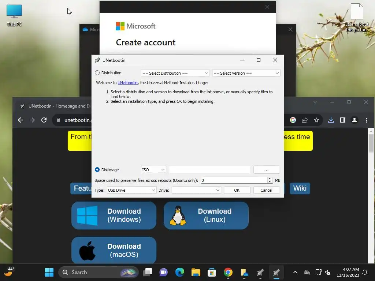The height and width of the screenshot is (281, 375).
Task: Click Cancel in UNetbootin dialog
Action: click(267, 190)
